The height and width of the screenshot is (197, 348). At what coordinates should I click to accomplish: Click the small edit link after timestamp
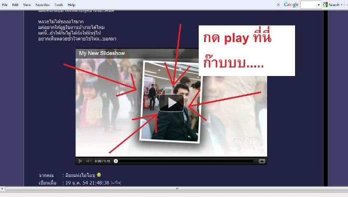[116, 183]
